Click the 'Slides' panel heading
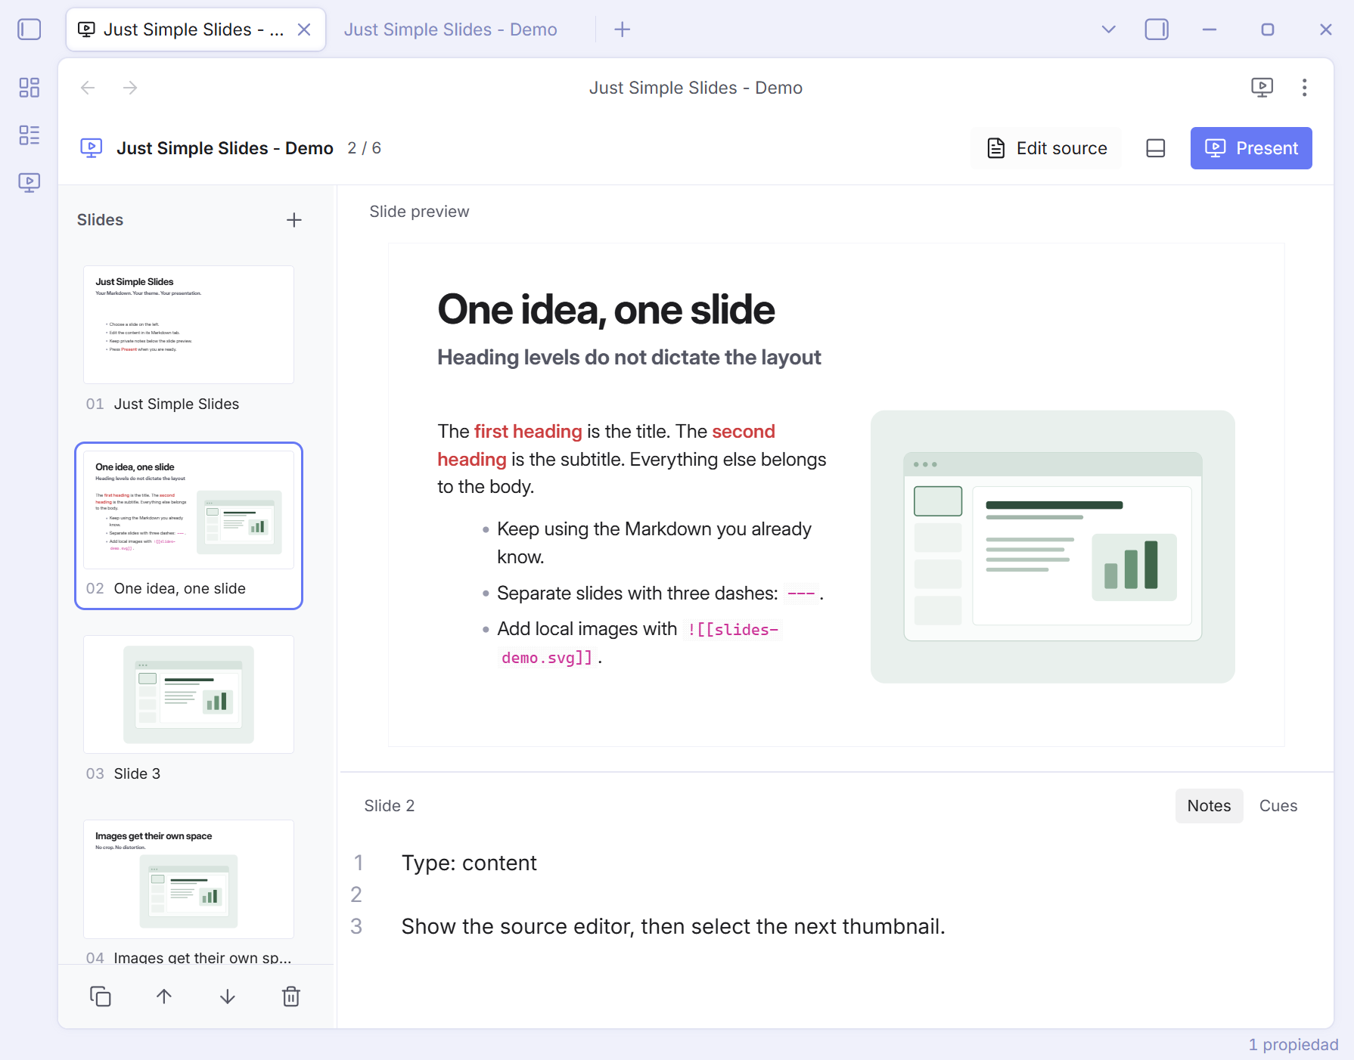This screenshot has width=1354, height=1060. coord(100,220)
